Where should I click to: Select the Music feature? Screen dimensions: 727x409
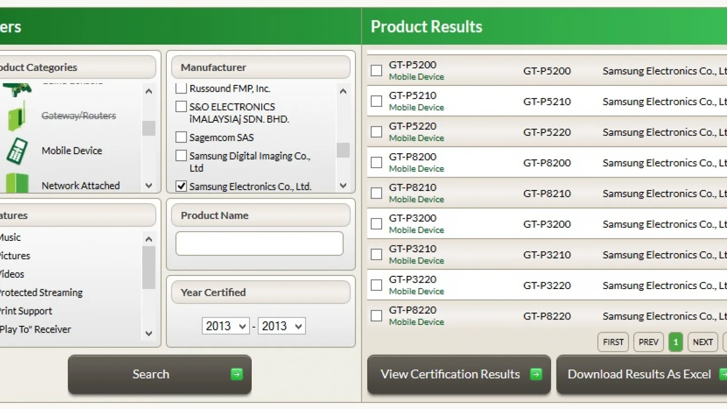tap(10, 237)
